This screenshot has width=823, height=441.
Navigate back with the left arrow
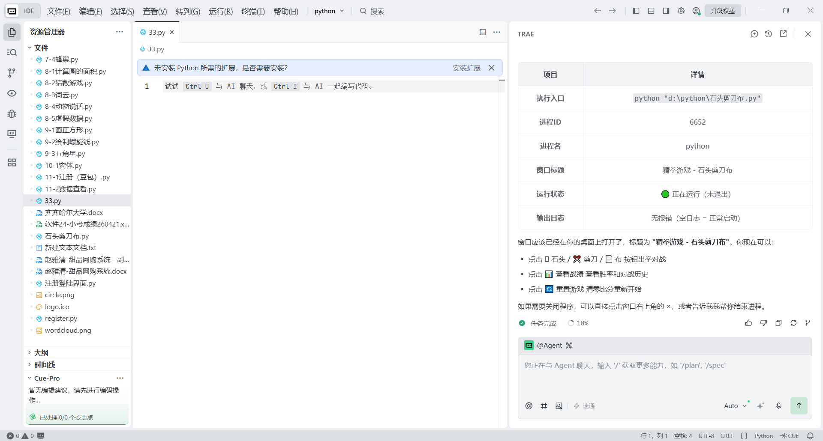coord(597,11)
